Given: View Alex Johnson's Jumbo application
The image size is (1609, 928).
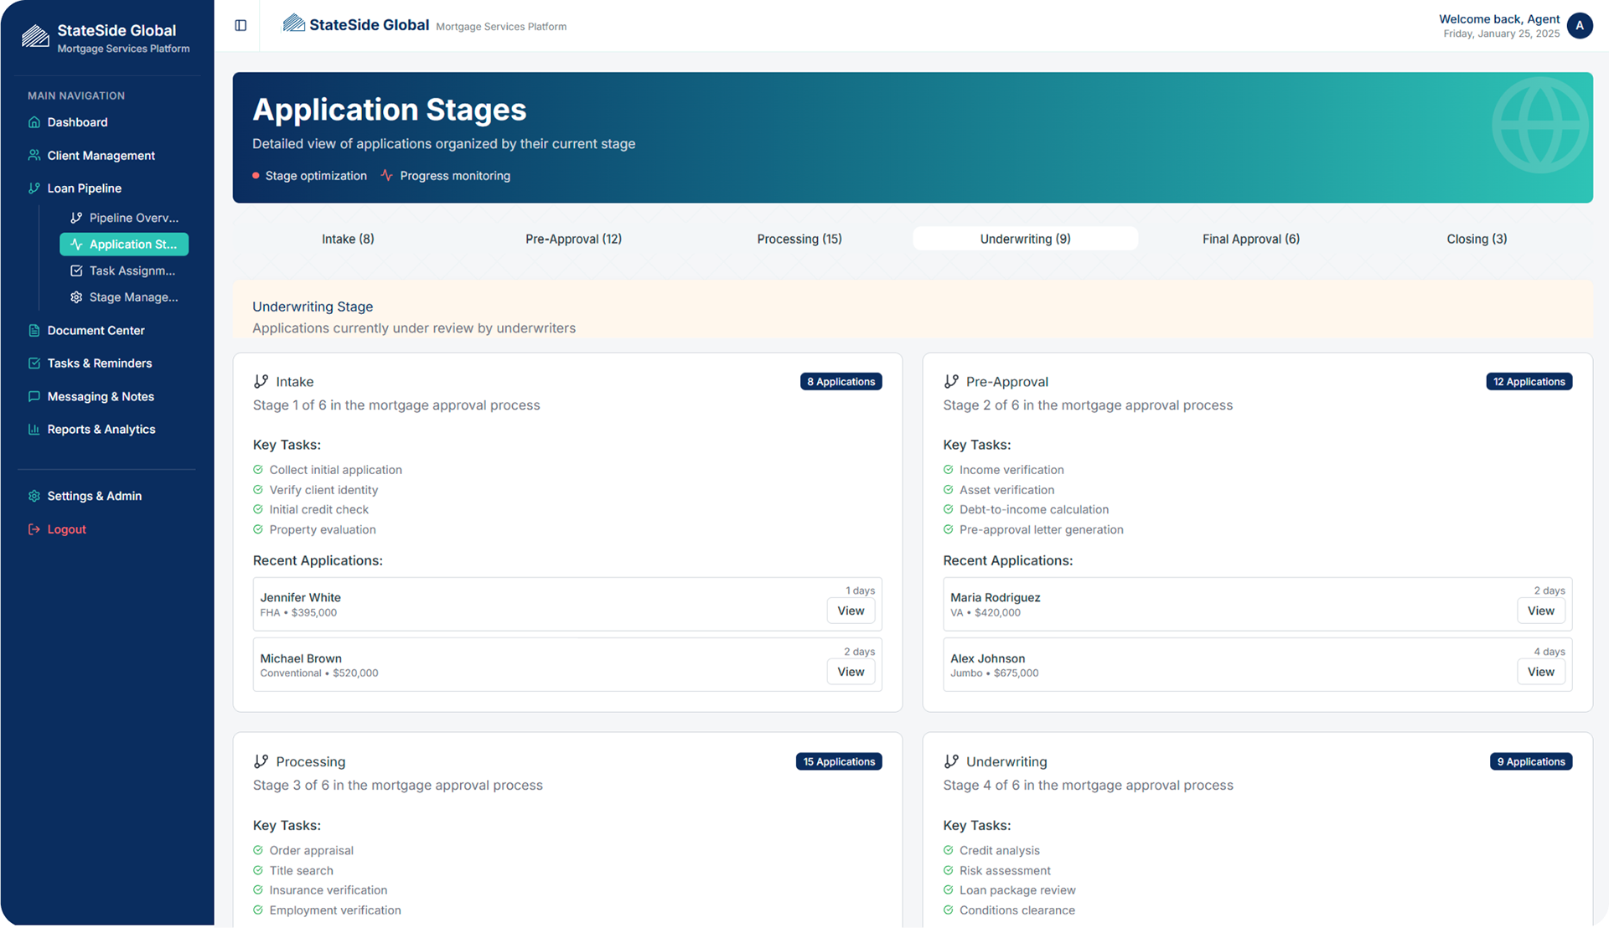Looking at the screenshot, I should 1539,672.
